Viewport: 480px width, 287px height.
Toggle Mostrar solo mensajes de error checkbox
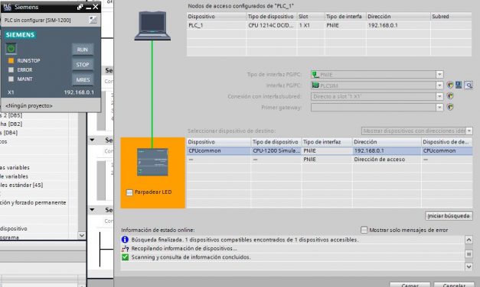[364, 230]
